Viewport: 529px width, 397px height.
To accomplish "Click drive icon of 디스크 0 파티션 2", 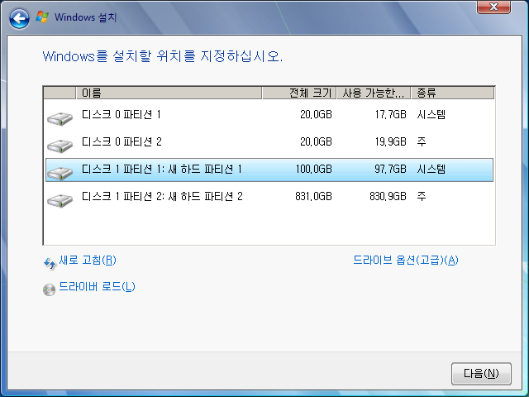I will (x=60, y=146).
